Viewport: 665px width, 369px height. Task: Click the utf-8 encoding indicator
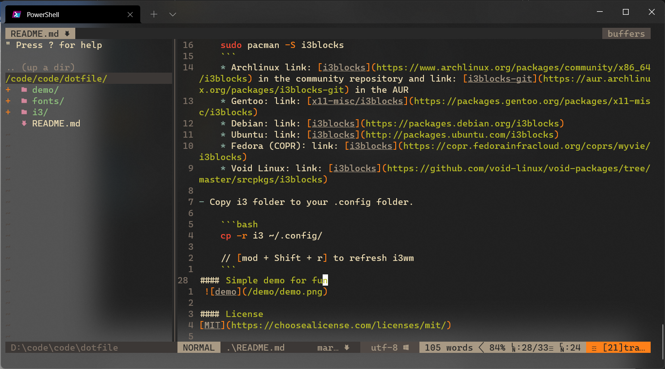384,347
